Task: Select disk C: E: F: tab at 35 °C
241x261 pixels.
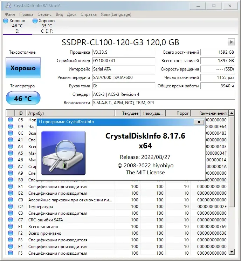Action: coord(47,26)
